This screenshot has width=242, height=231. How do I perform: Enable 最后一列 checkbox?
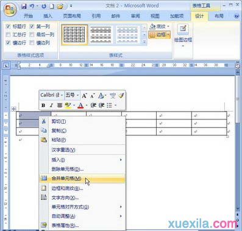tap(32, 35)
